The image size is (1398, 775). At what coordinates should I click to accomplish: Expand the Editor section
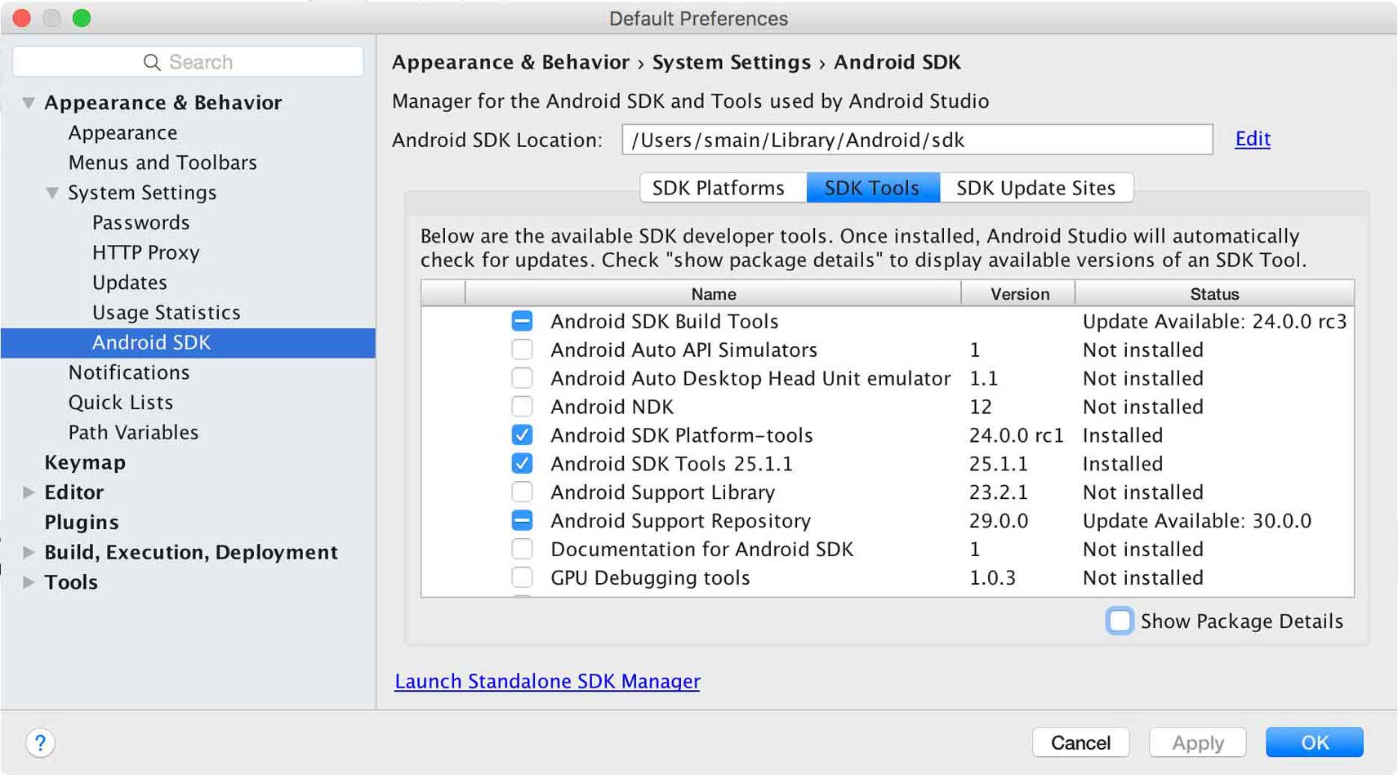(29, 492)
